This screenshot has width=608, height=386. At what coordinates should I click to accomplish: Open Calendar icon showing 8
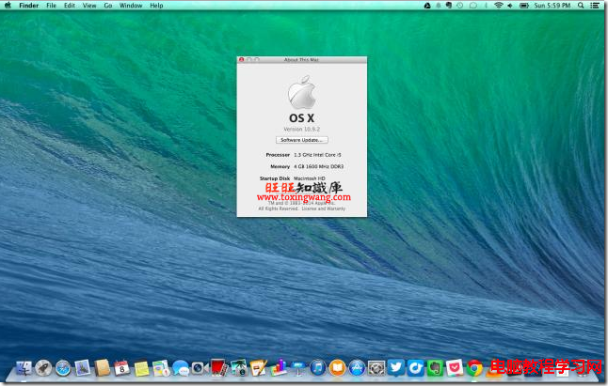tap(121, 368)
